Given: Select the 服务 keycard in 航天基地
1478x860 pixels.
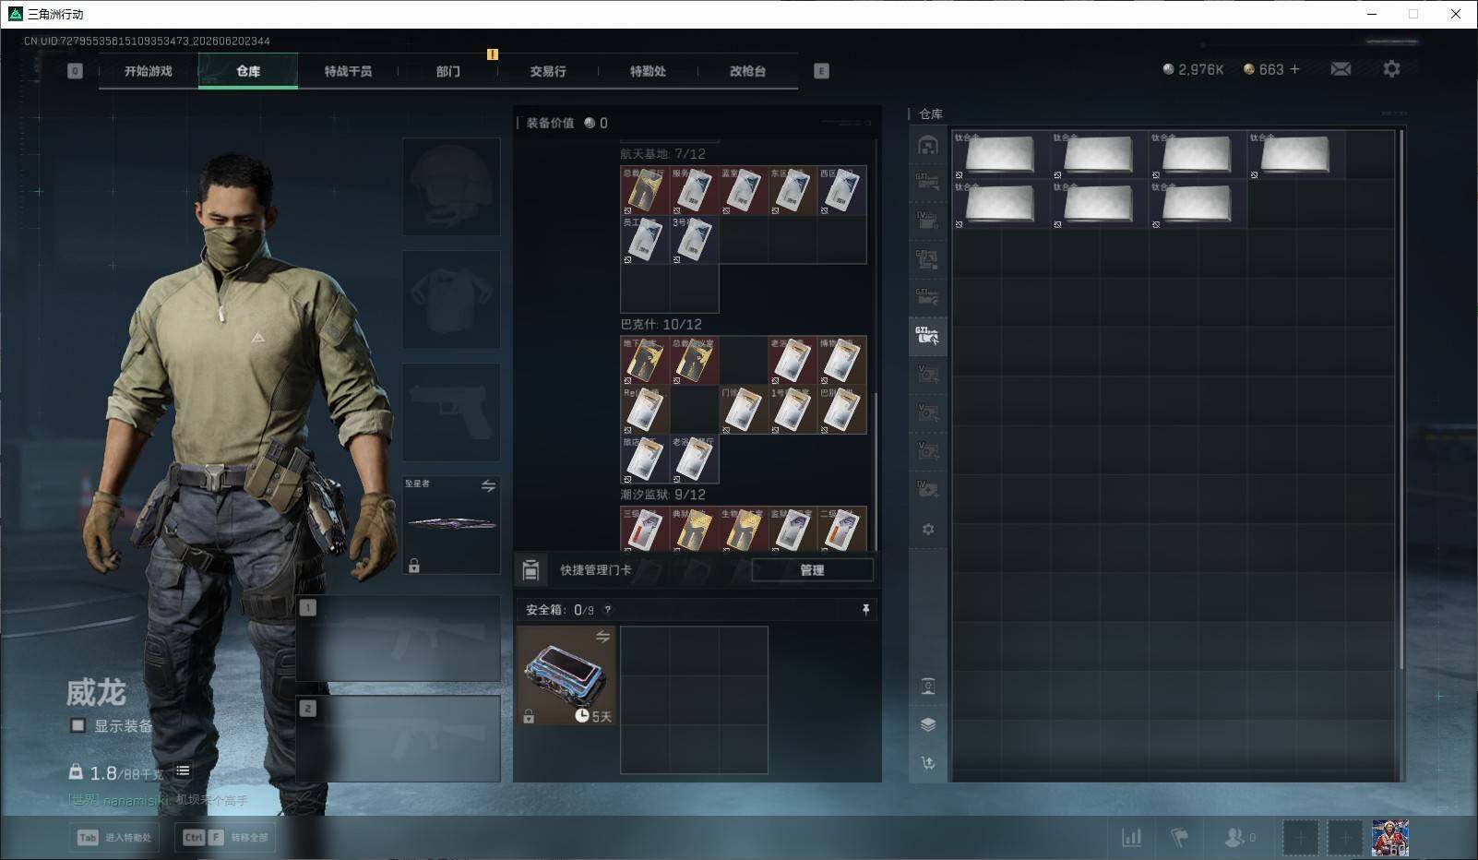Looking at the screenshot, I should (694, 191).
